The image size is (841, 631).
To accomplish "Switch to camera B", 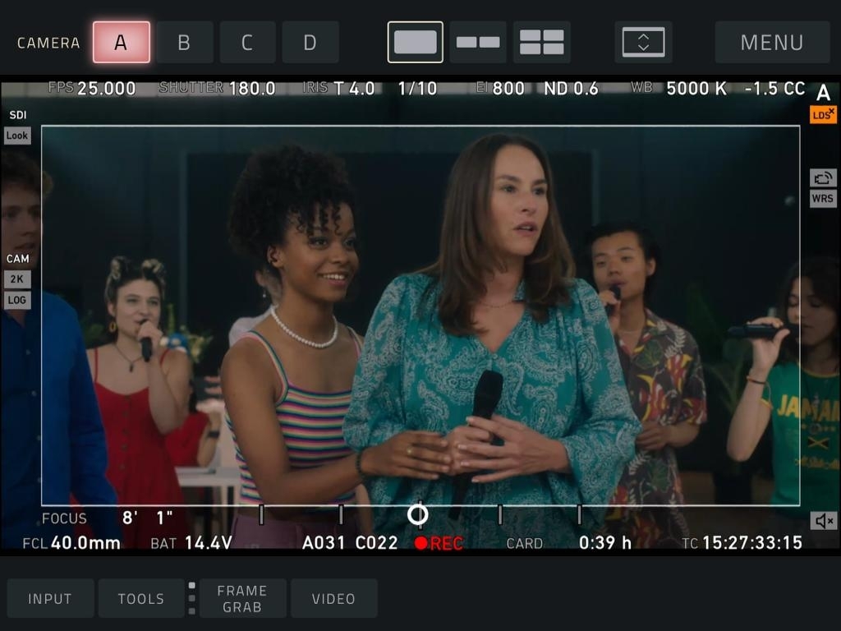I will click(x=184, y=42).
